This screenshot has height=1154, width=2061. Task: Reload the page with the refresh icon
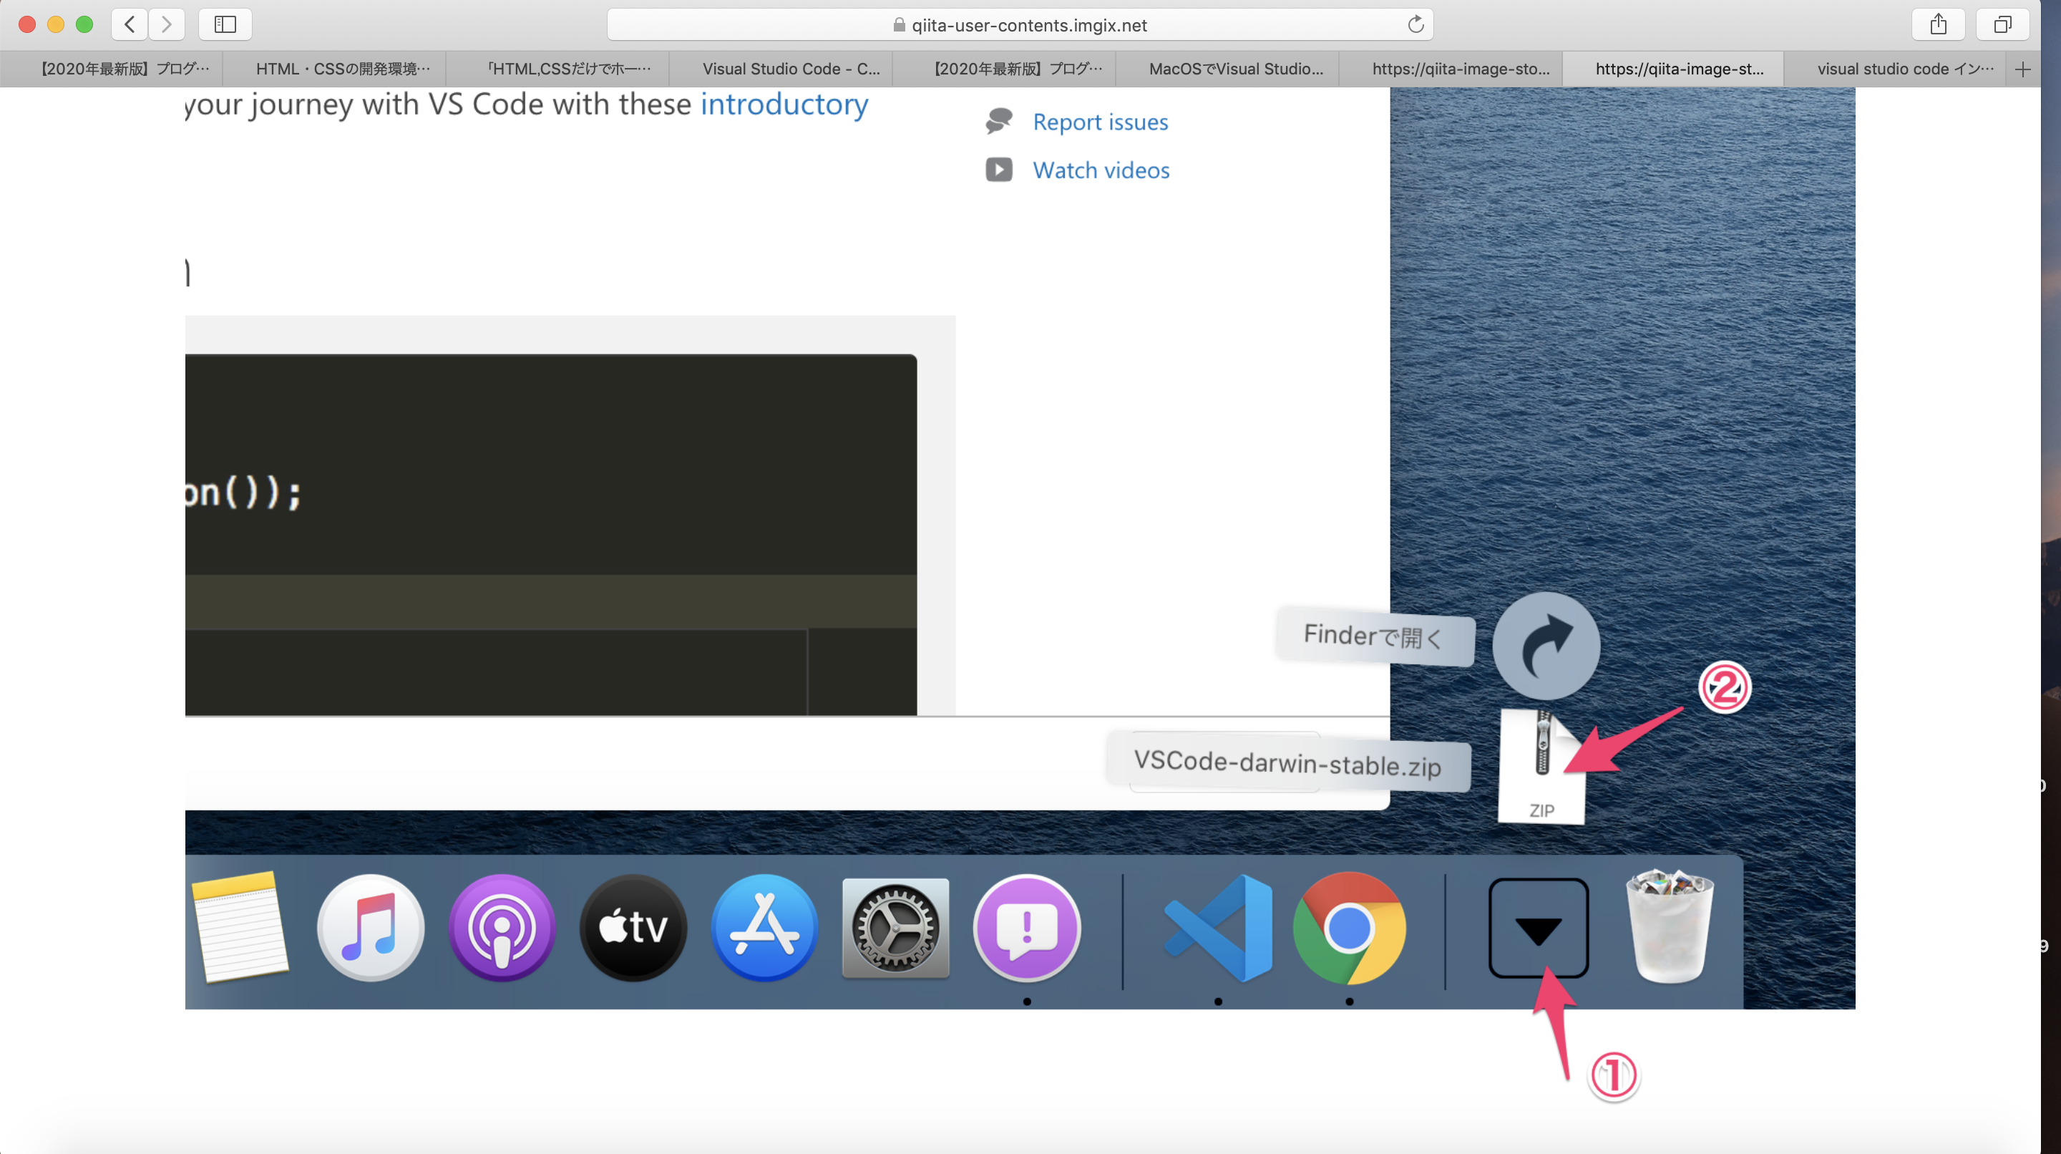tap(1416, 24)
